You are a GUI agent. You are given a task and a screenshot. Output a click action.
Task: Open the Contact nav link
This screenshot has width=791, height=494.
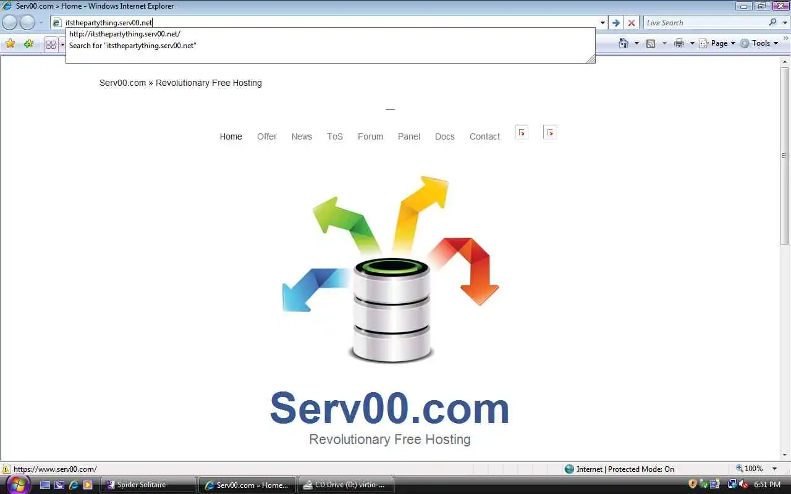tap(484, 136)
